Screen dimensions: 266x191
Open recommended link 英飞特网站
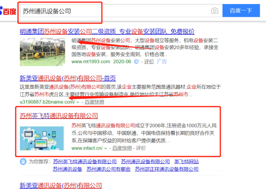tap(187, 161)
